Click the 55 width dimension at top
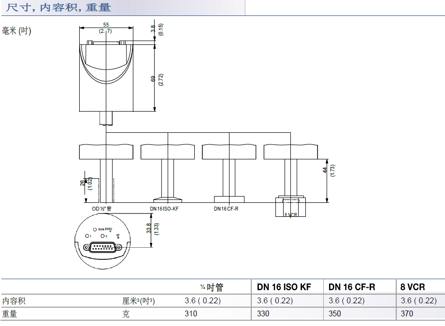 (106, 25)
